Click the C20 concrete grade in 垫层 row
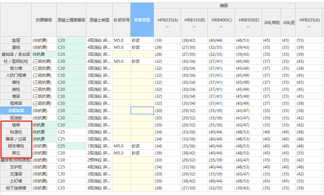This screenshot has height=195, width=324. [x=71, y=40]
